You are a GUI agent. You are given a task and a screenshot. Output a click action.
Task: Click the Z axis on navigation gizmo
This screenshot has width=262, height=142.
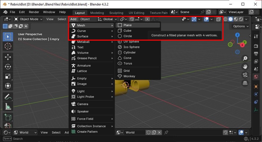click(x=237, y=35)
